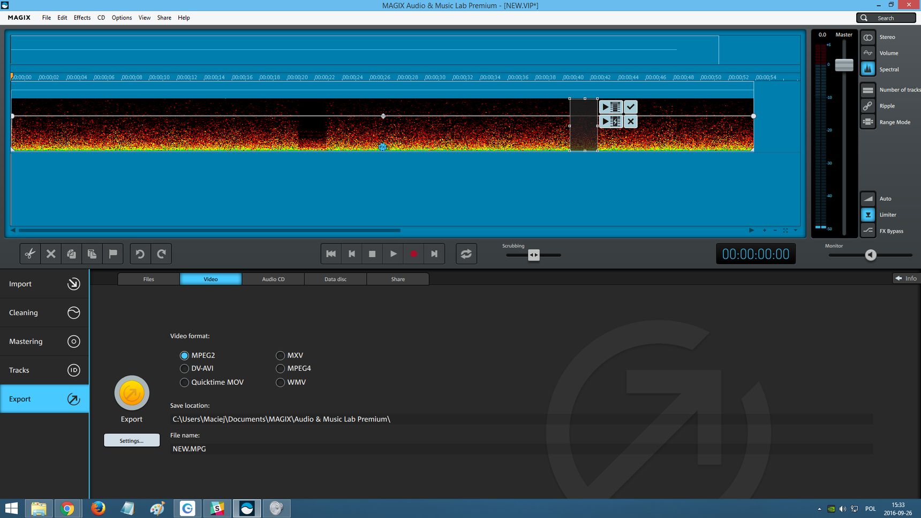Screen dimensions: 921x518
Task: Open the Effects menu
Action: (82, 18)
